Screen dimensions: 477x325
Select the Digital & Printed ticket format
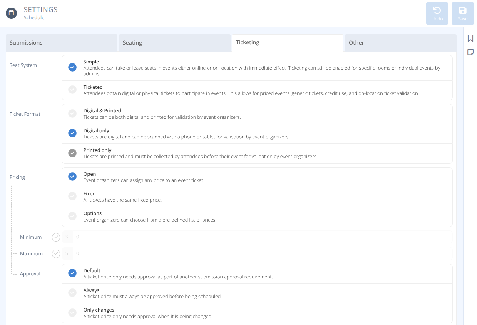72,113
